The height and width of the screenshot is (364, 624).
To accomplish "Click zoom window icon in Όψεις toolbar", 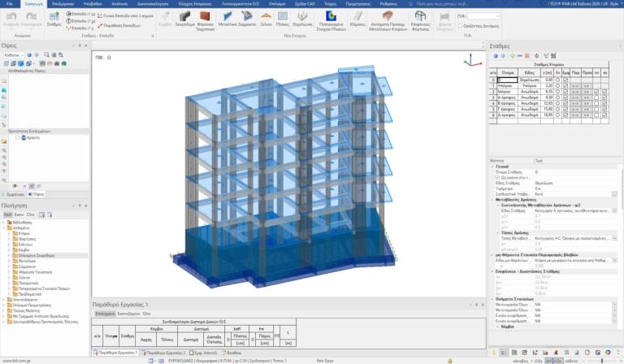I will (x=46, y=55).
